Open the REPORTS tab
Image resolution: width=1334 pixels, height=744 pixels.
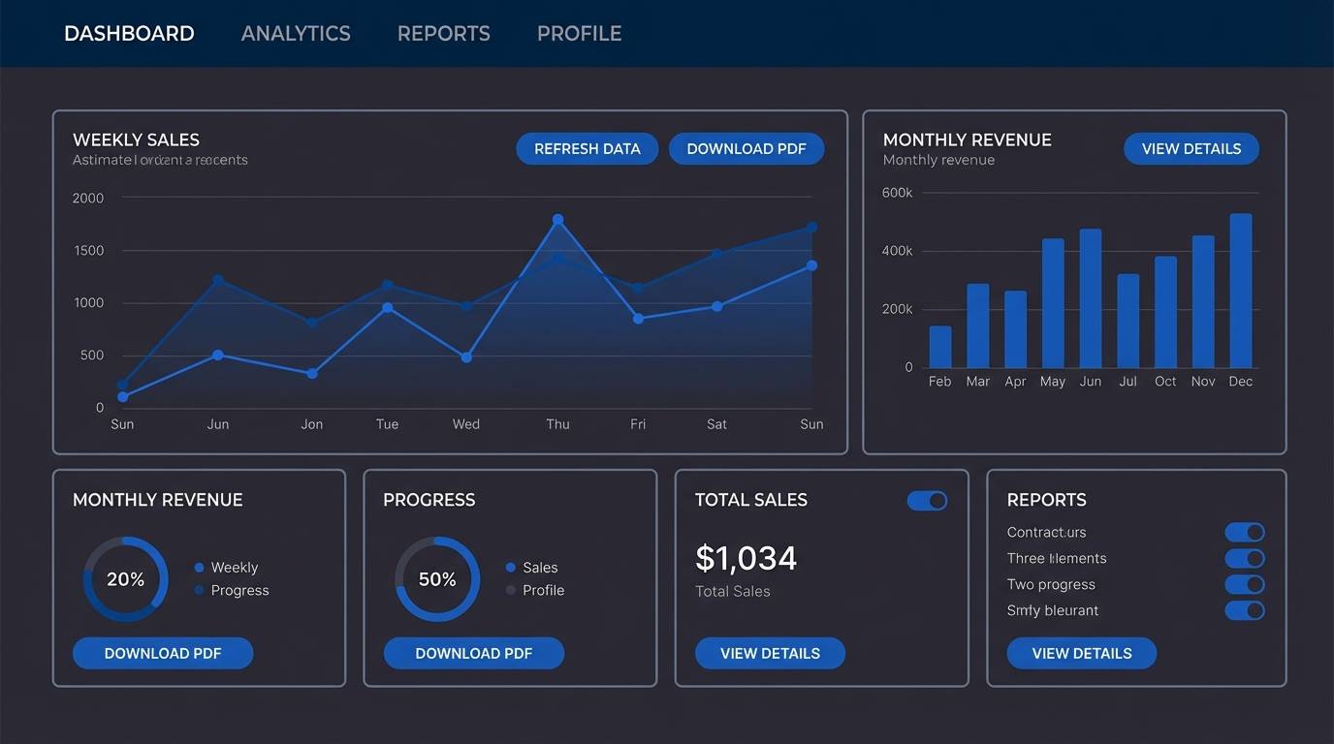pos(443,32)
